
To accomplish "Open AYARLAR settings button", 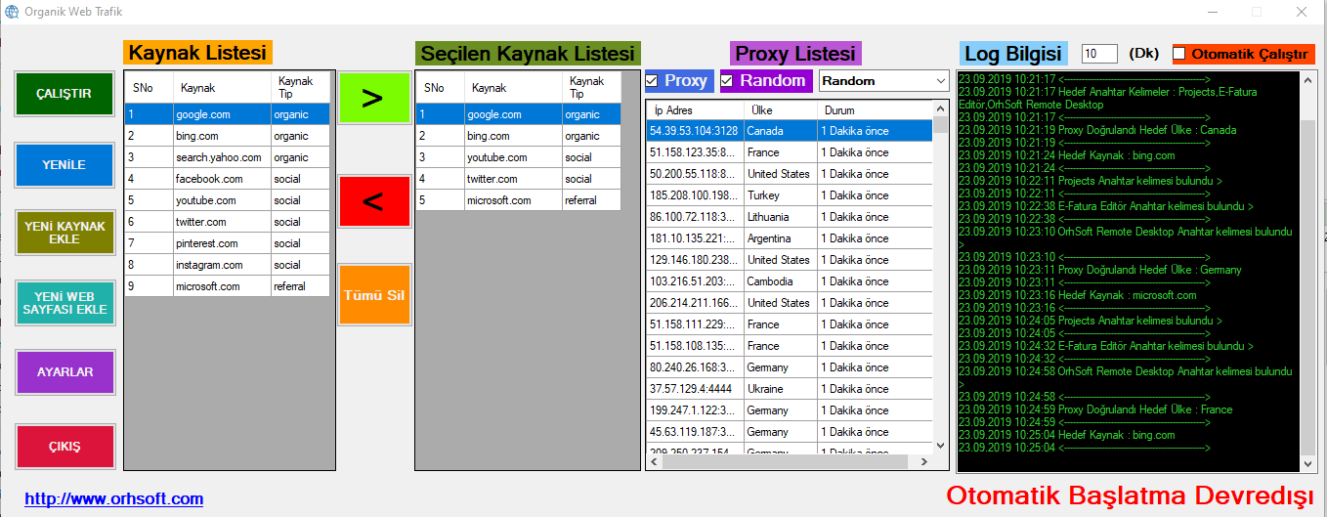I will coord(64,372).
